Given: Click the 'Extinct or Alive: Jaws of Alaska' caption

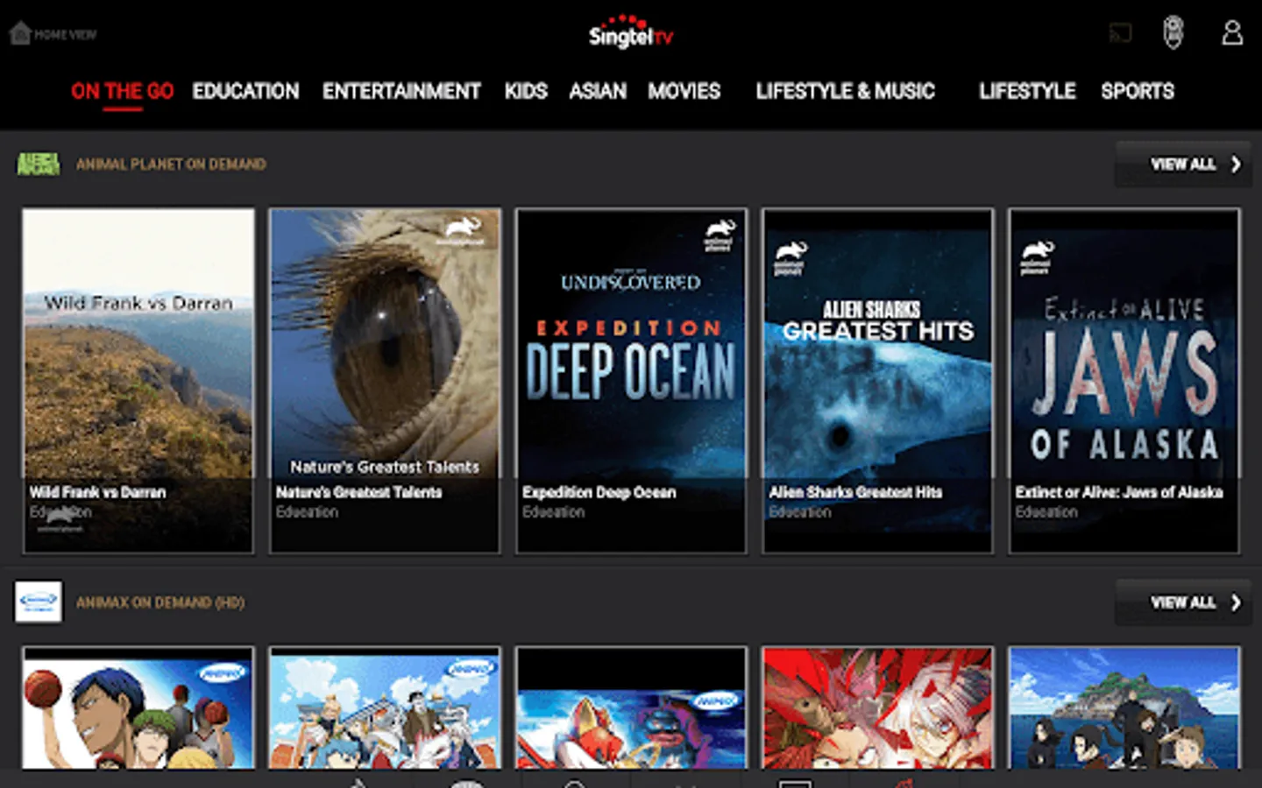Looking at the screenshot, I should (1119, 492).
